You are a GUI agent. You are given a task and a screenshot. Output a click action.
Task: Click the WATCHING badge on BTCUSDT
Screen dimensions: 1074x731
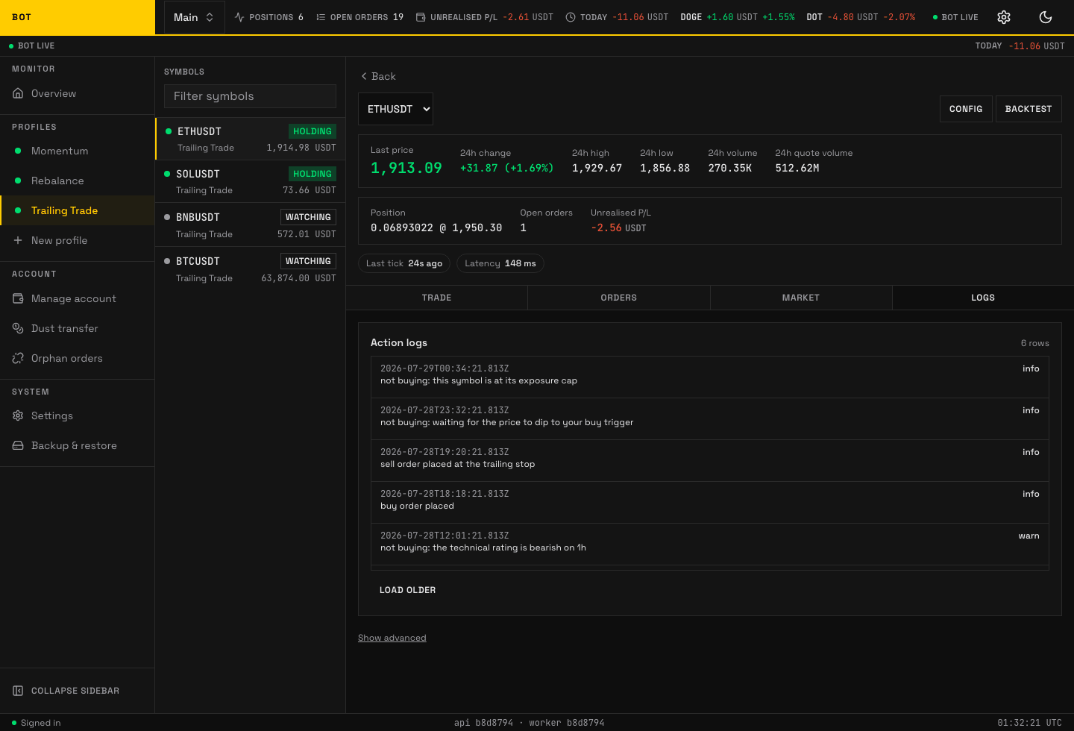[x=308, y=261]
